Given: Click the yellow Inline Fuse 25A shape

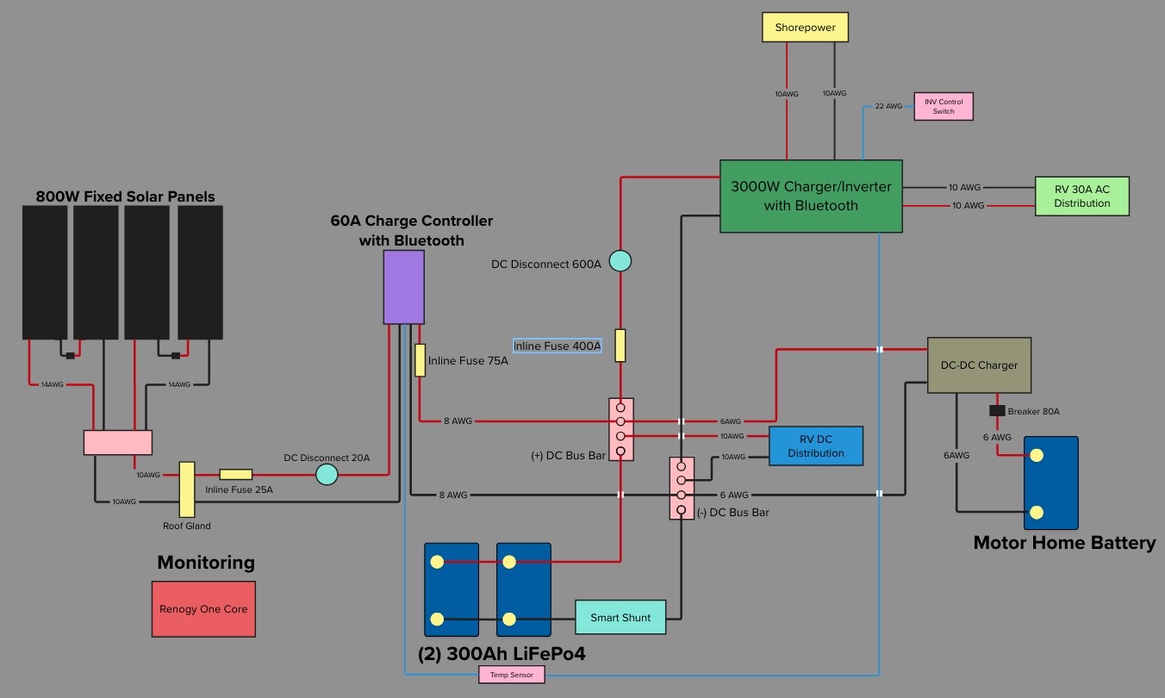Looking at the screenshot, I should coord(235,474).
